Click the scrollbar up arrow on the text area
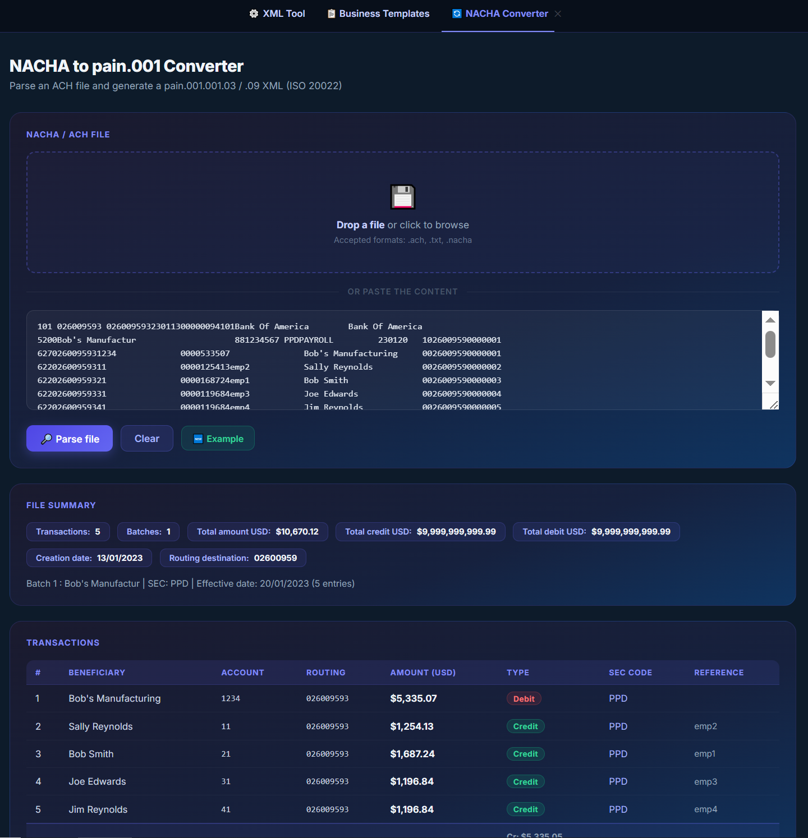Viewport: 808px width, 838px height. point(770,320)
